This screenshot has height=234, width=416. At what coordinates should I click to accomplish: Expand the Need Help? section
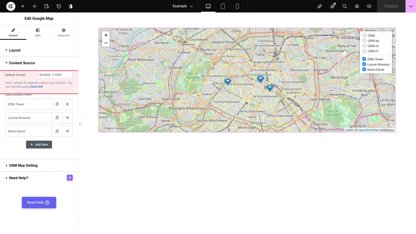pyautogui.click(x=39, y=178)
